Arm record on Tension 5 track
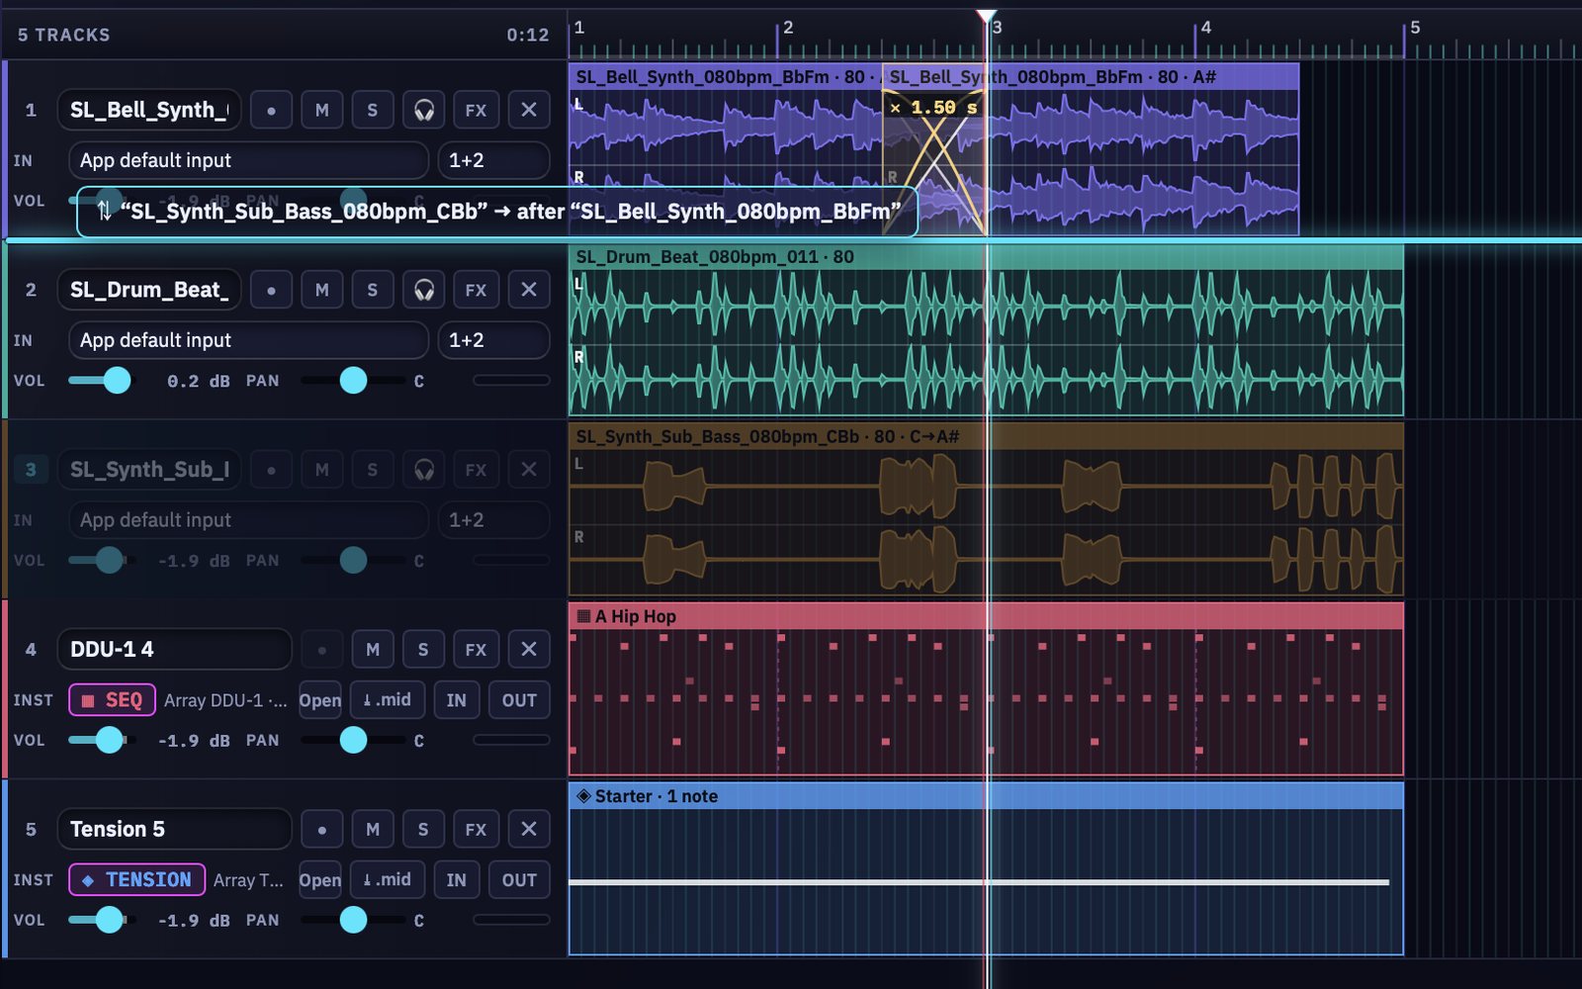Image resolution: width=1582 pixels, height=989 pixels. (321, 830)
